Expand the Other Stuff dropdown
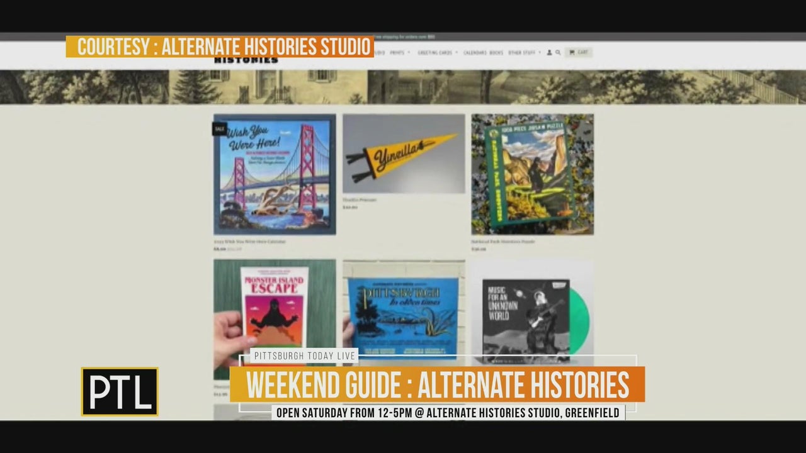806x453 pixels. point(524,53)
